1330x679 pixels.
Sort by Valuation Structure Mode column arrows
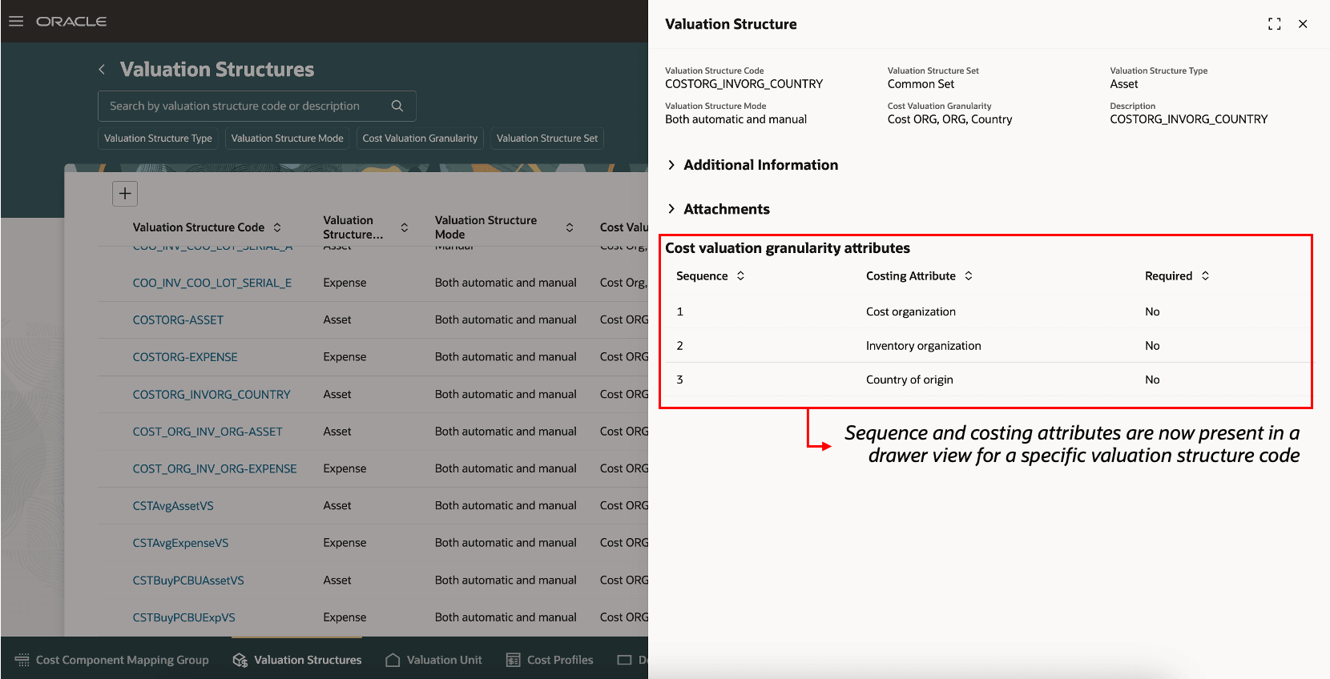(570, 227)
